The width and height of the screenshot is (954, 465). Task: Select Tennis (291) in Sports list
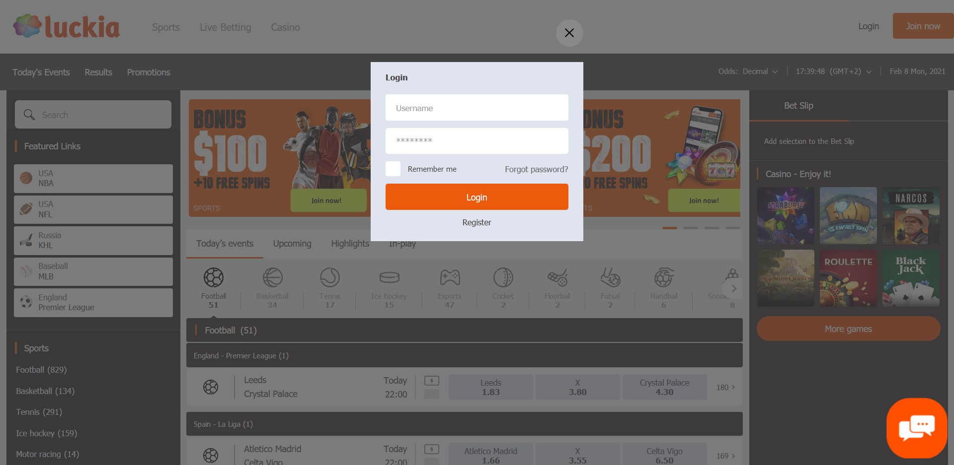39,412
